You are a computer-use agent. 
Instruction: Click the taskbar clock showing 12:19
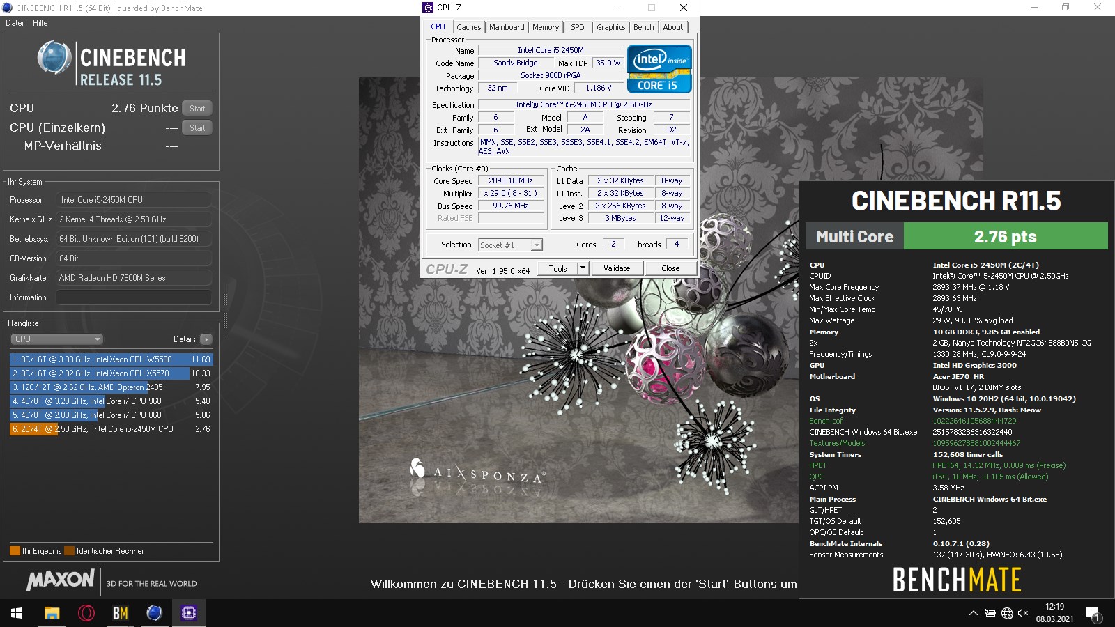(1054, 613)
